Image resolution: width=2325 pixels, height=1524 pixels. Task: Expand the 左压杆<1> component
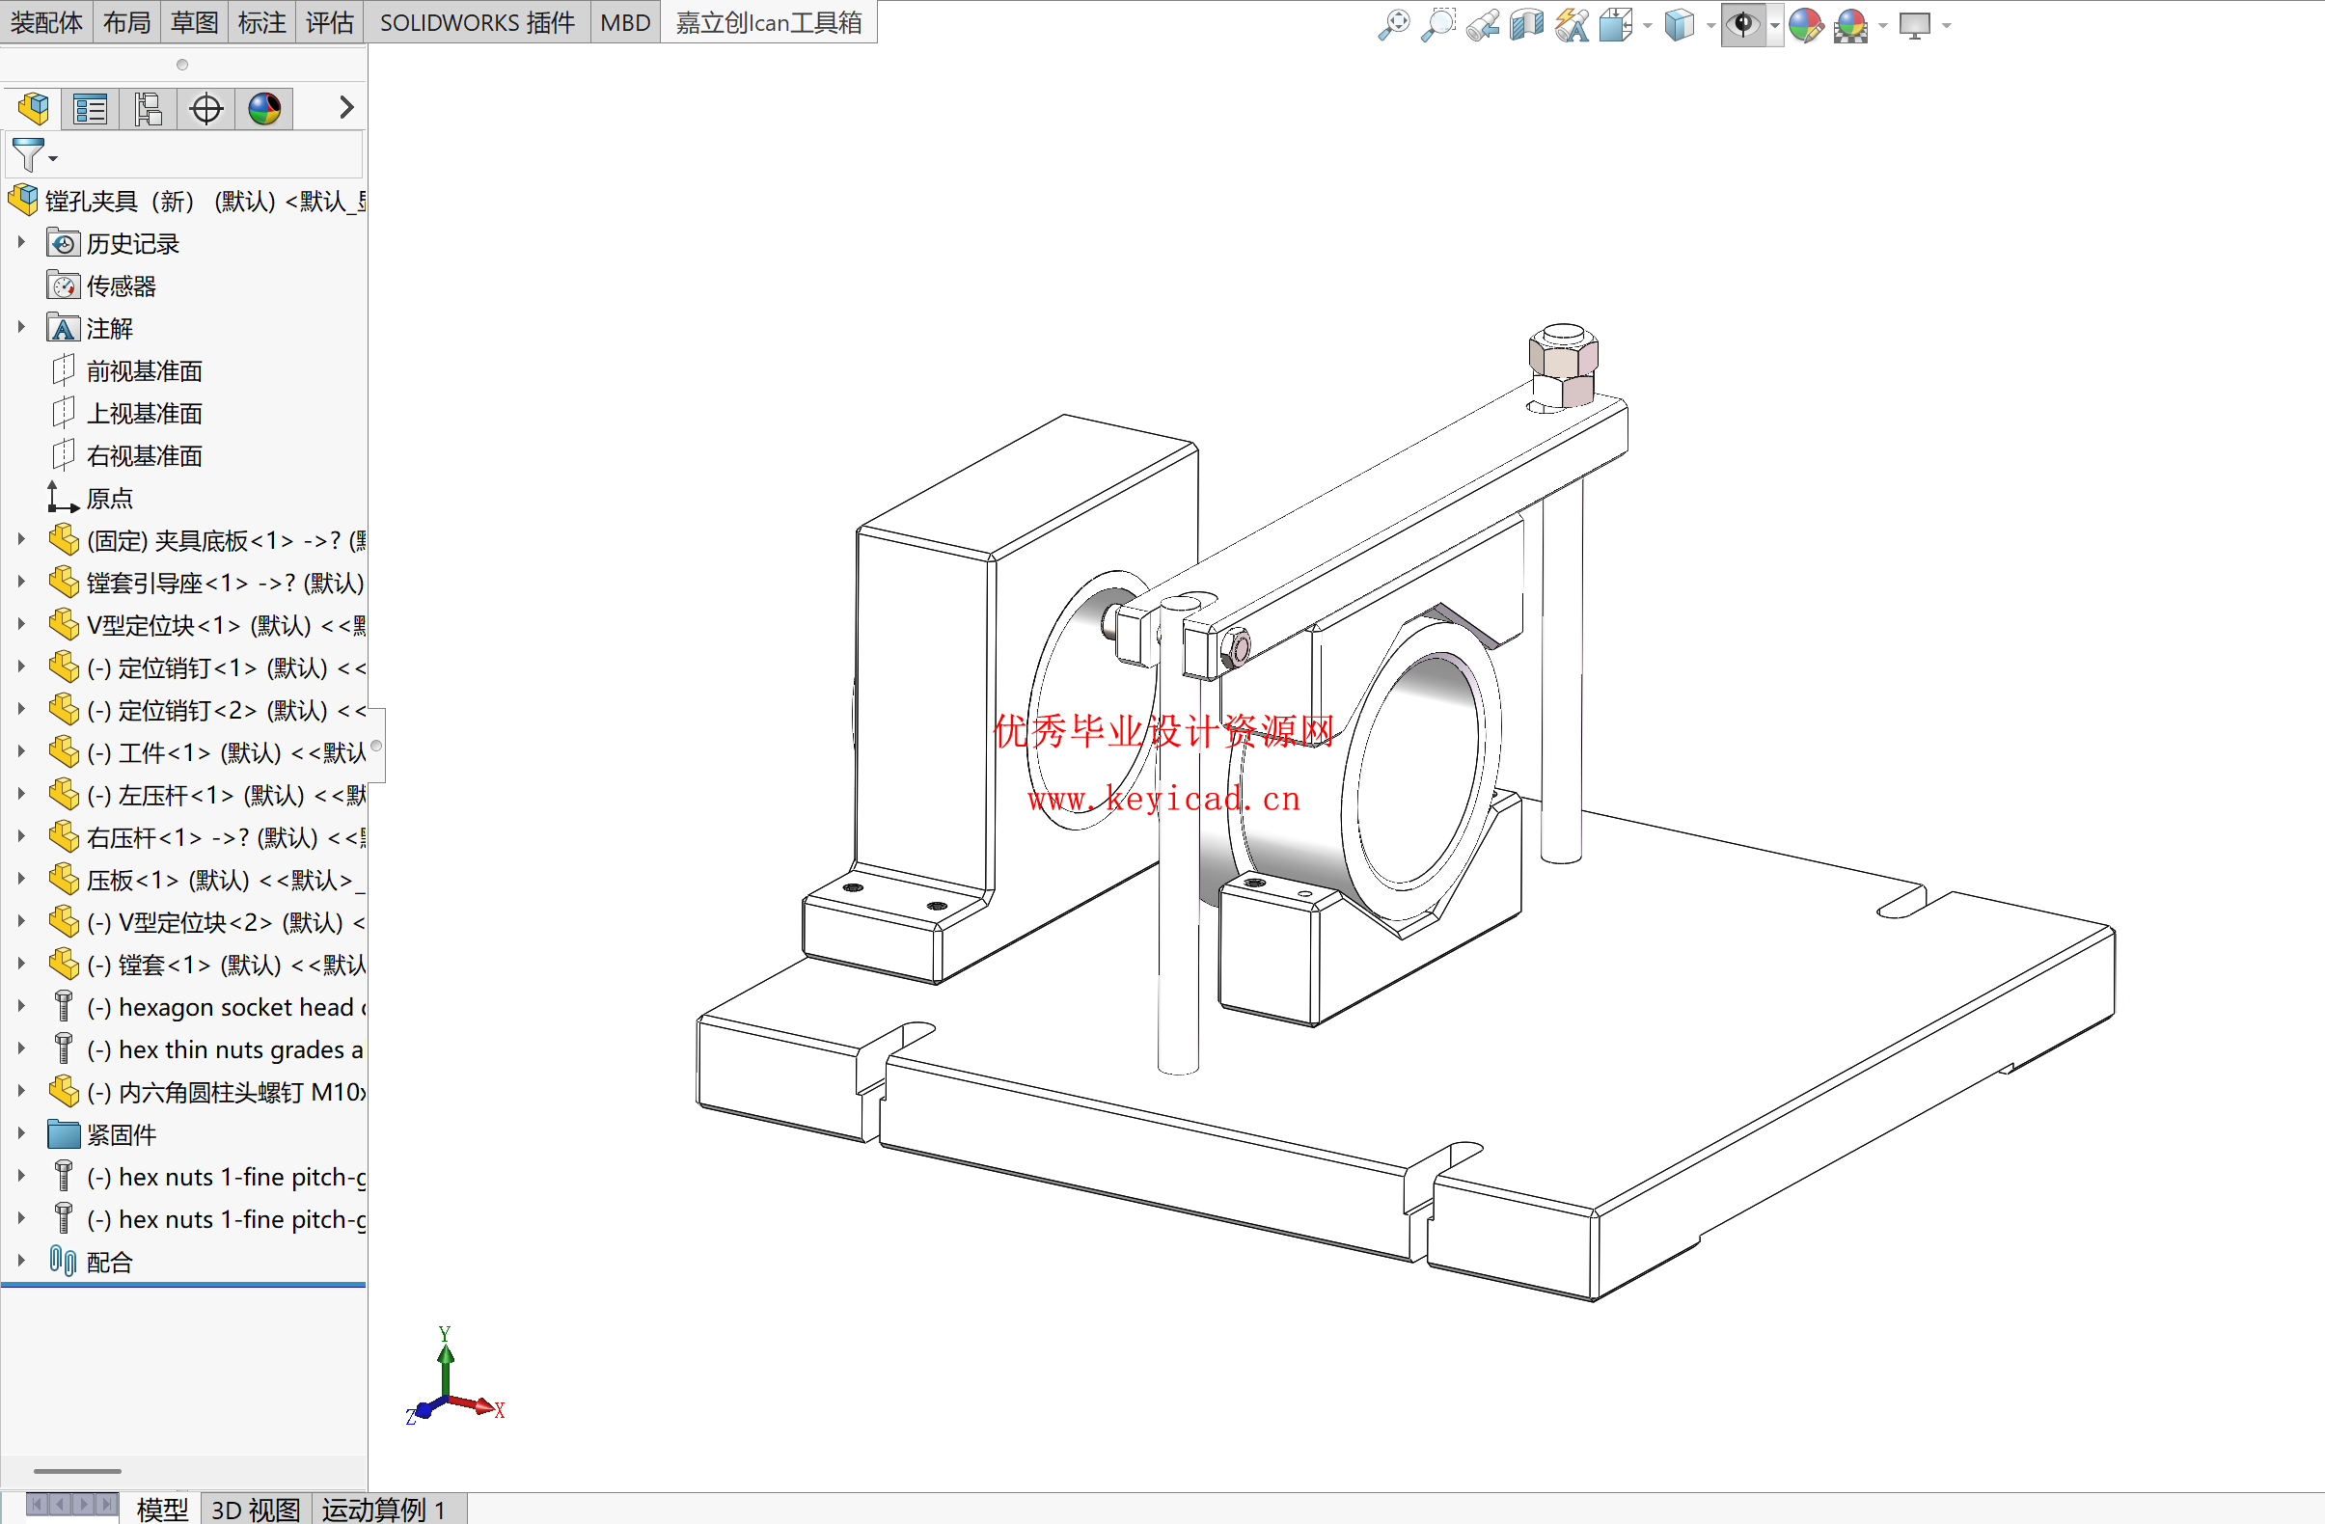point(20,794)
